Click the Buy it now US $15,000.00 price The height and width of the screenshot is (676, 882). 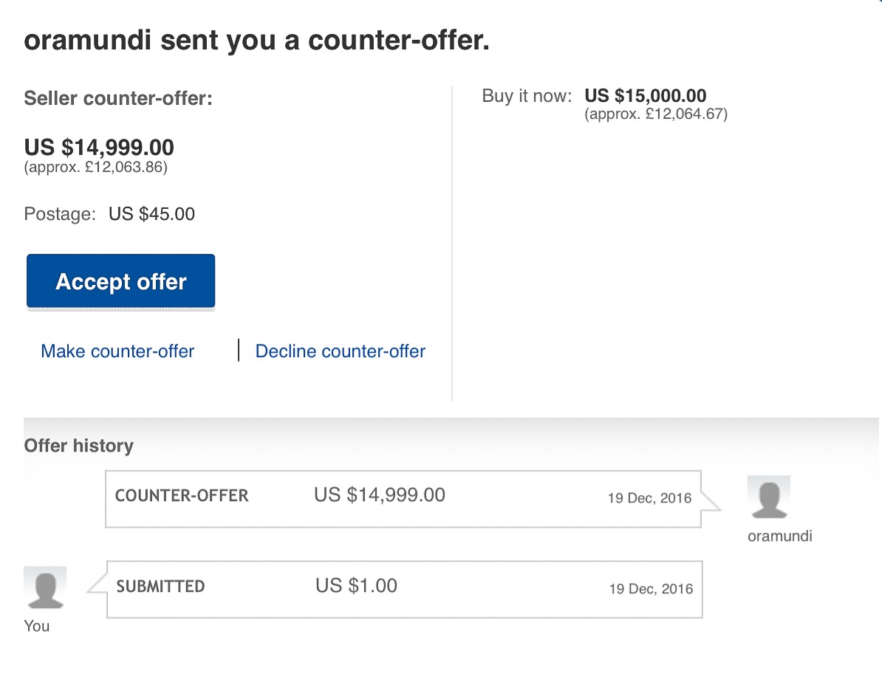coord(645,96)
